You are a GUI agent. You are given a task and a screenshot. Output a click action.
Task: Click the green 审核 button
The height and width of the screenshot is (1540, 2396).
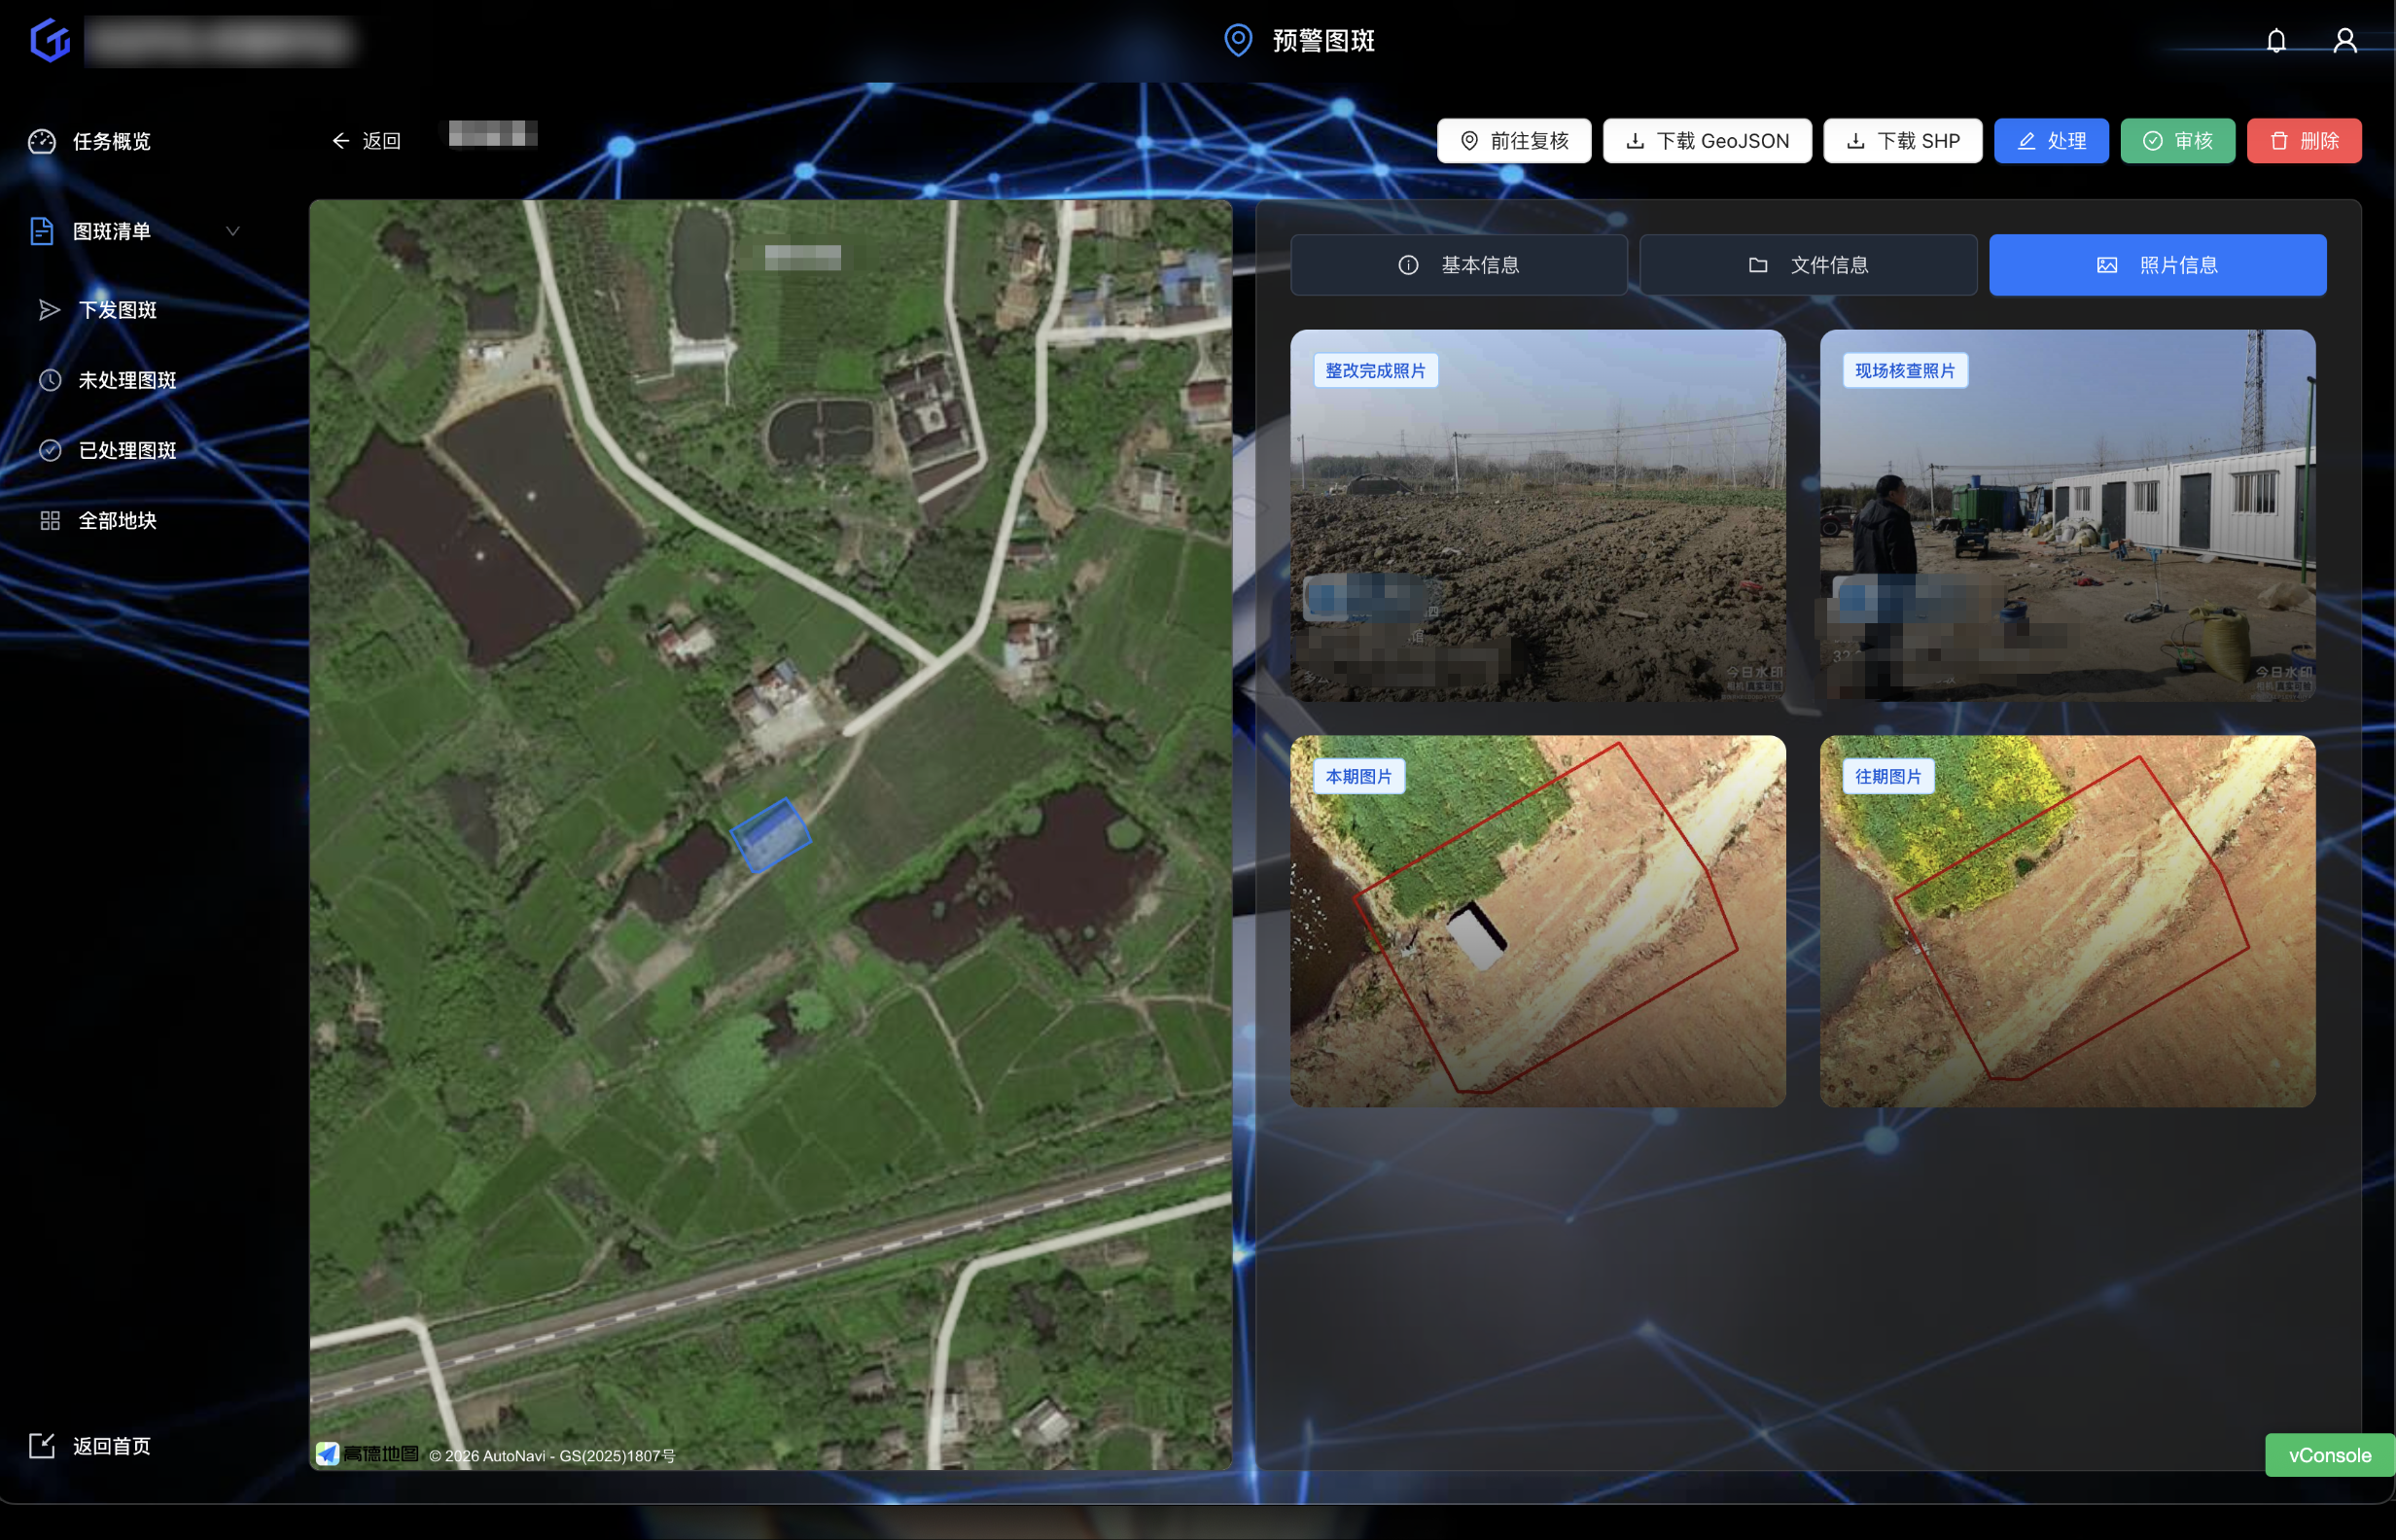pyautogui.click(x=2177, y=141)
